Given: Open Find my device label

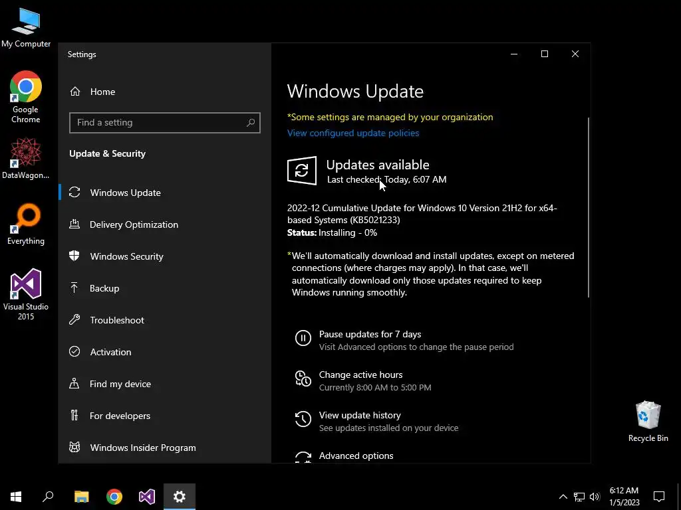Looking at the screenshot, I should click(x=120, y=384).
